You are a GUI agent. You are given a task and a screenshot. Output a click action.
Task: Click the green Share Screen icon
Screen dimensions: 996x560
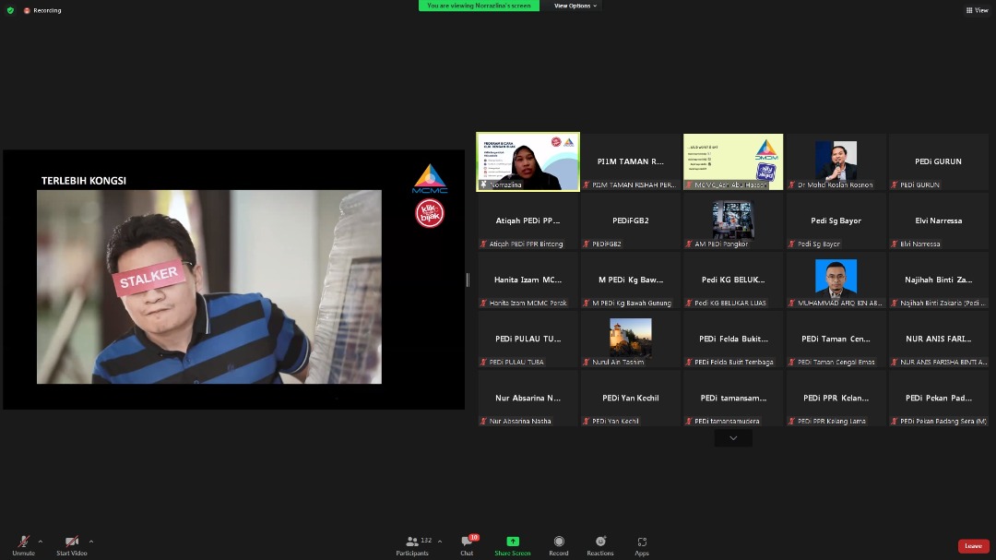click(x=513, y=542)
